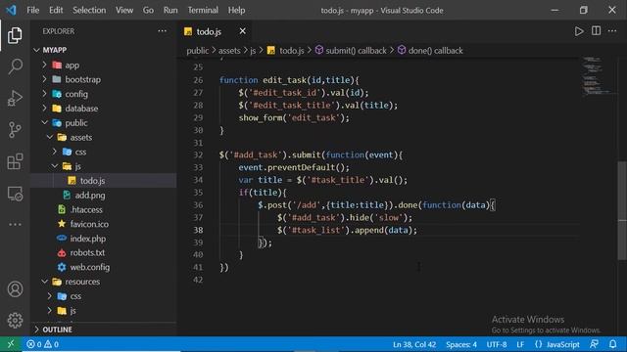The height and width of the screenshot is (352, 627).
Task: Expand the database folder
Action: (45, 109)
